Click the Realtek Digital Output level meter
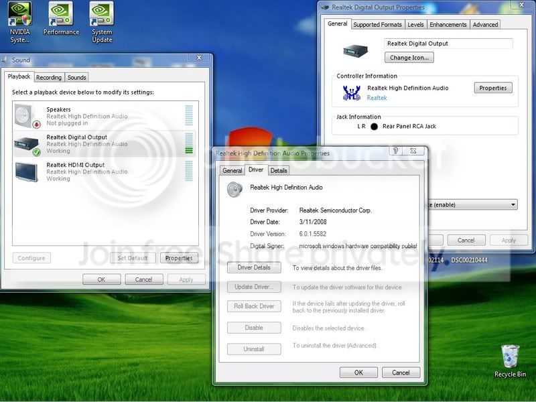This screenshot has width=536, height=402. pyautogui.click(x=189, y=143)
